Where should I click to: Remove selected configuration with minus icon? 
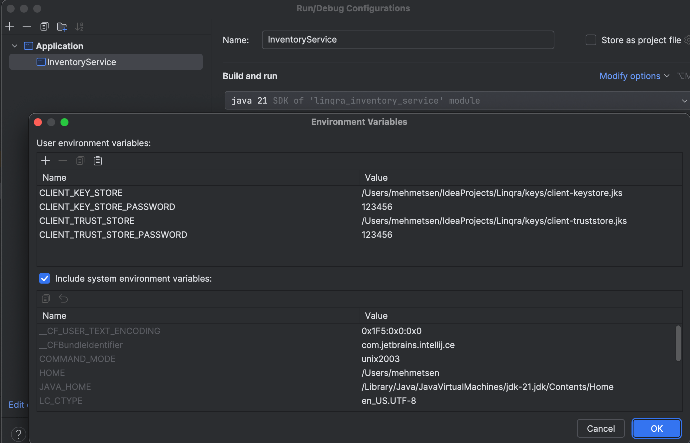click(x=27, y=26)
